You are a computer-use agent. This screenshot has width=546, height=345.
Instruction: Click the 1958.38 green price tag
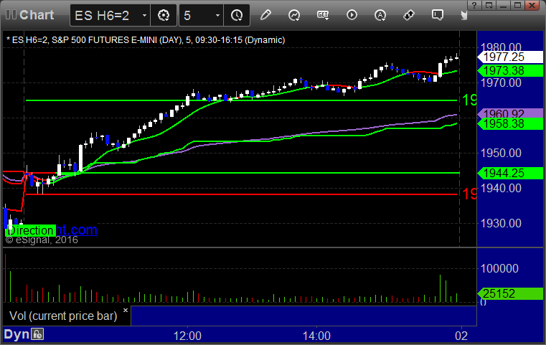point(510,123)
